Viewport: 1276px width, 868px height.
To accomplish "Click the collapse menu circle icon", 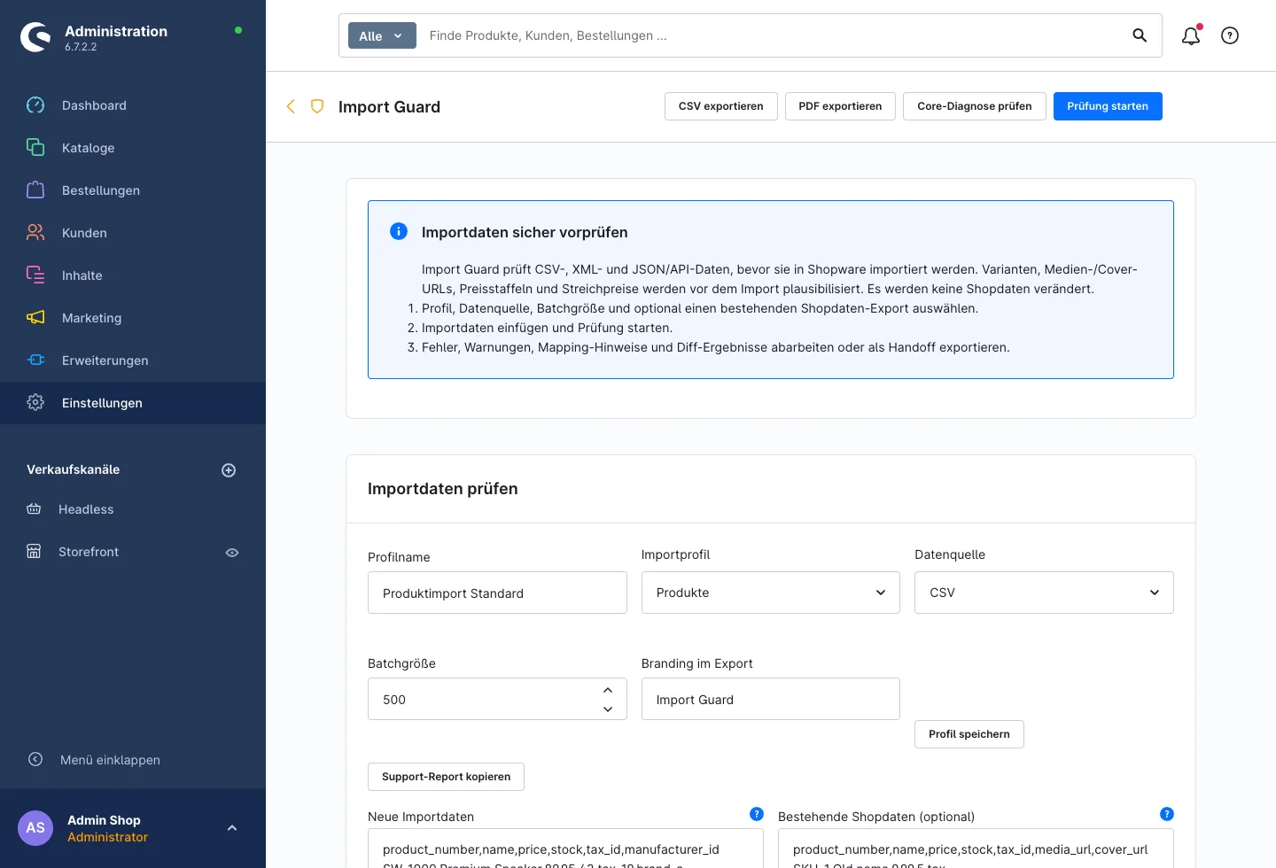I will click(35, 759).
